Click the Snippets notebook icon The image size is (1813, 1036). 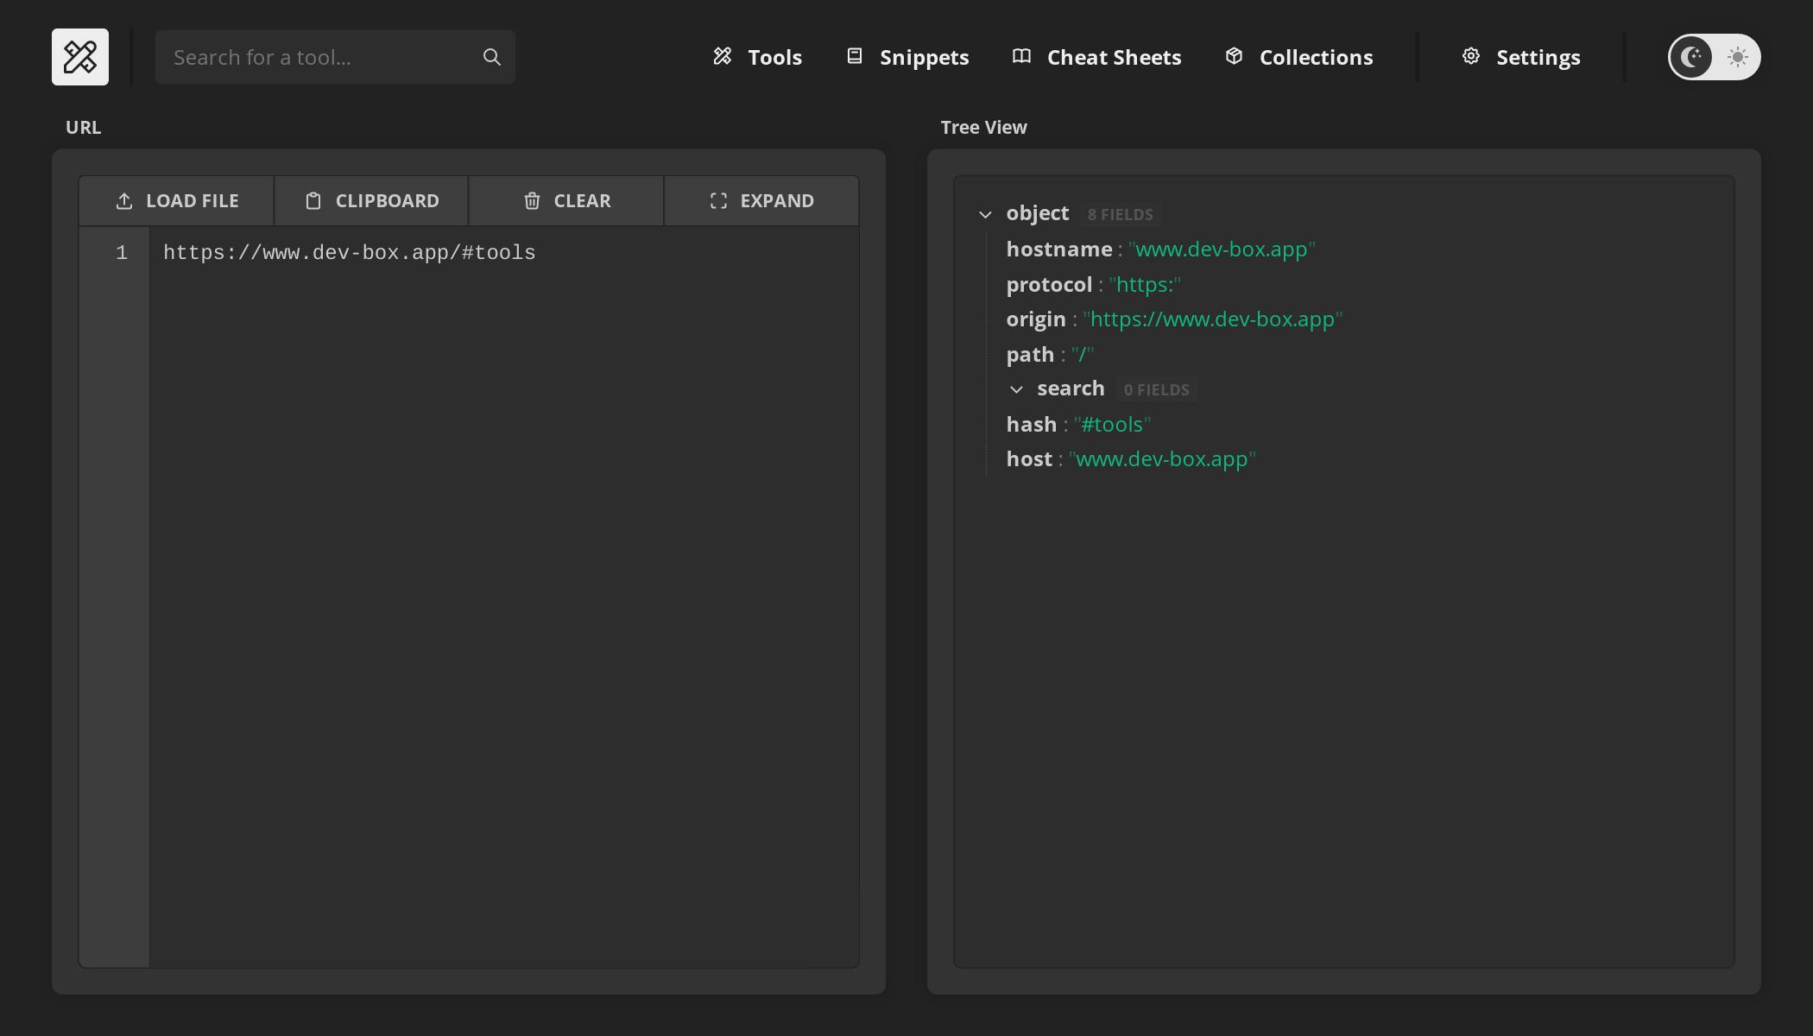point(855,56)
